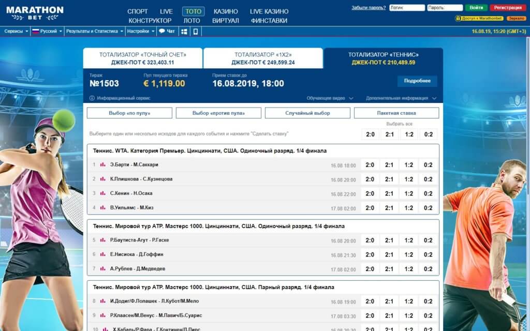This screenshot has width=530, height=331.
Task: Focus the Логин input field
Action: [x=406, y=8]
